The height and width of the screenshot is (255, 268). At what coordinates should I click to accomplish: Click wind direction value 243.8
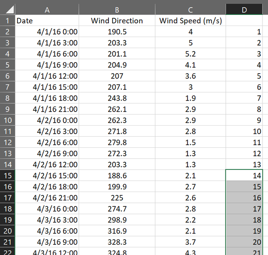click(x=117, y=98)
